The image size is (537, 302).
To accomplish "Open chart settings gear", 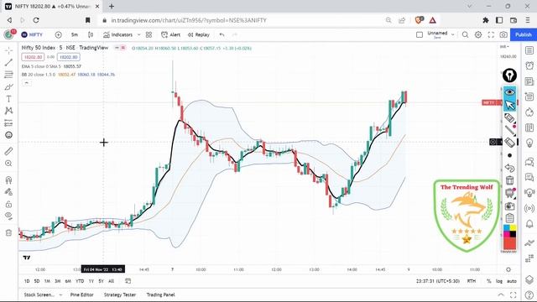I will coord(478,34).
